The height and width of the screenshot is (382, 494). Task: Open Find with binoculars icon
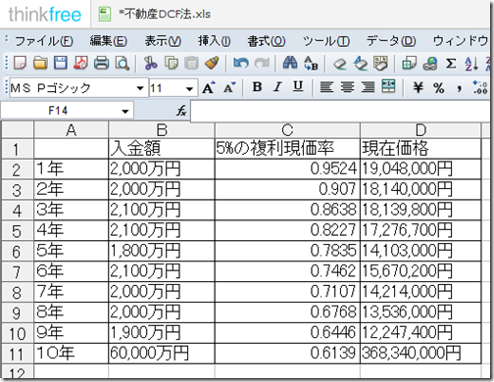(x=290, y=63)
